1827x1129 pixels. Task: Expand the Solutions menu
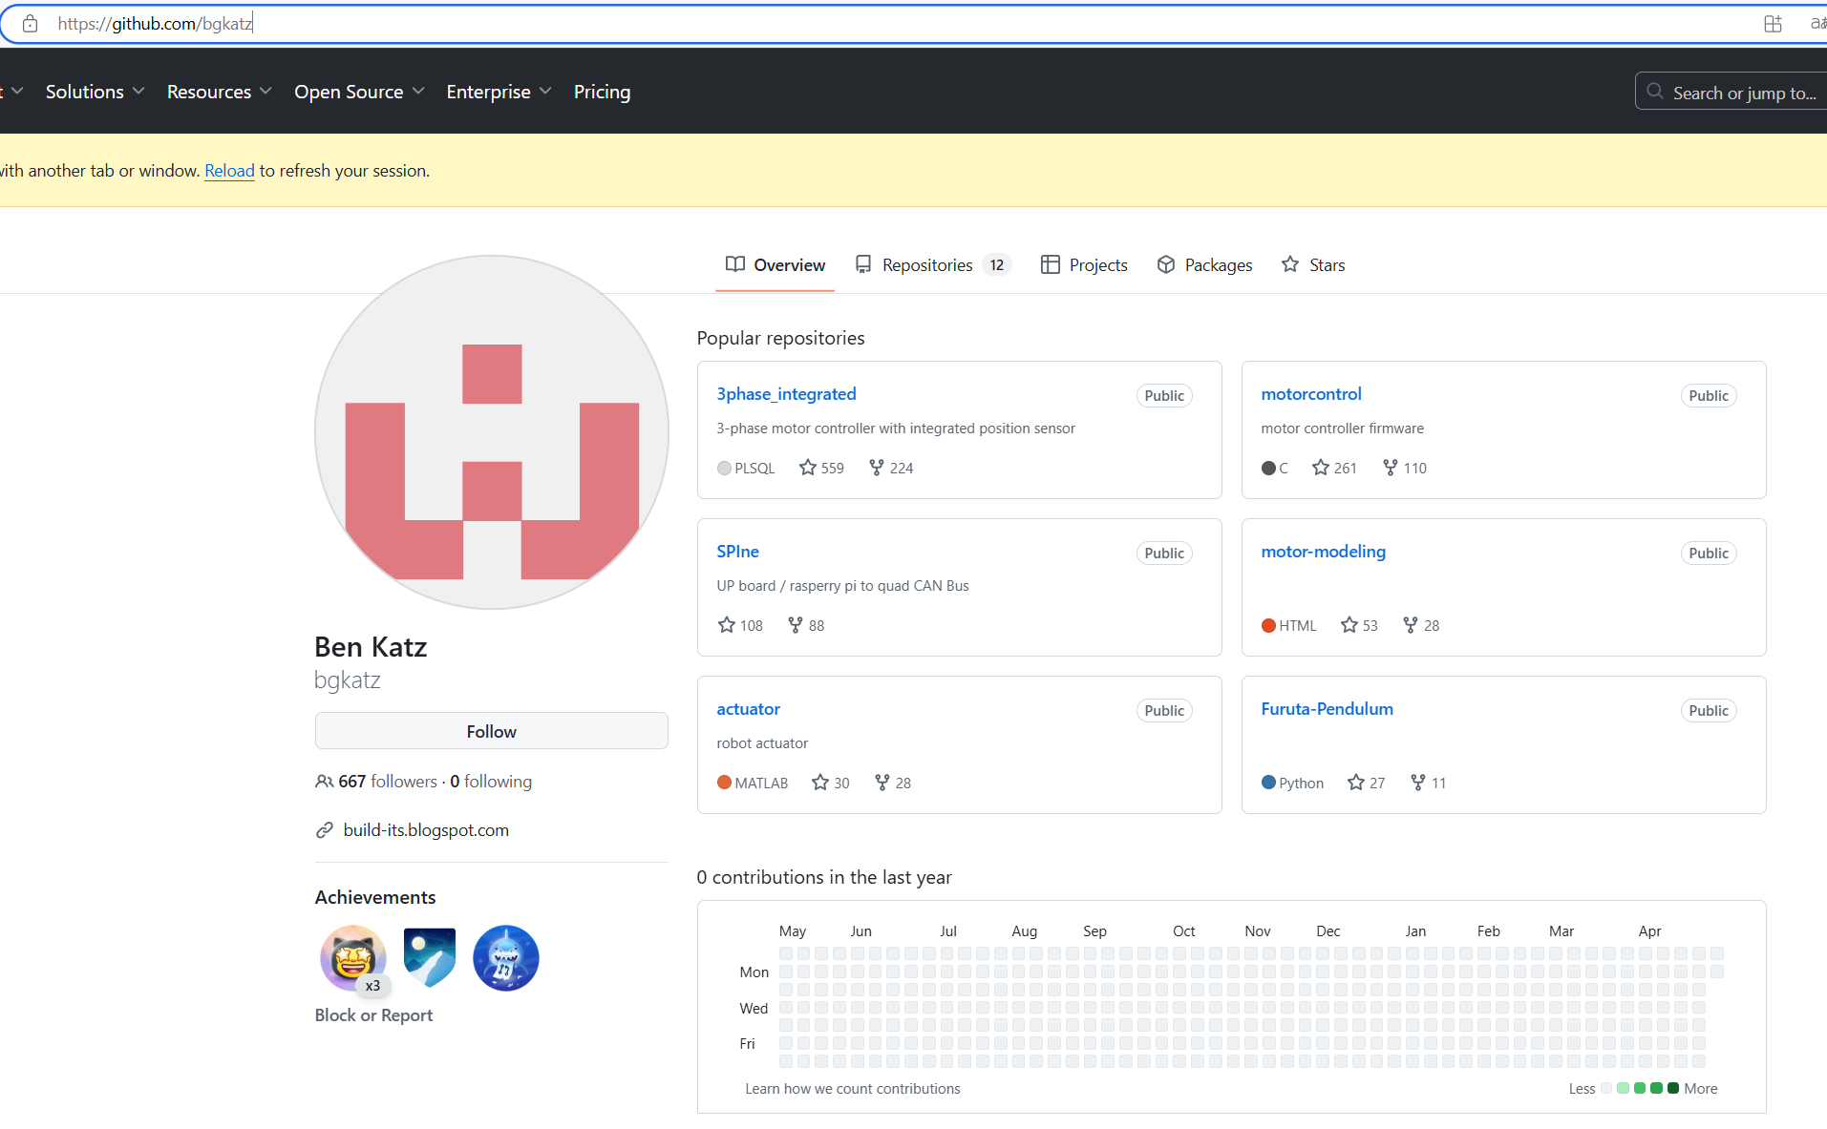coord(95,92)
